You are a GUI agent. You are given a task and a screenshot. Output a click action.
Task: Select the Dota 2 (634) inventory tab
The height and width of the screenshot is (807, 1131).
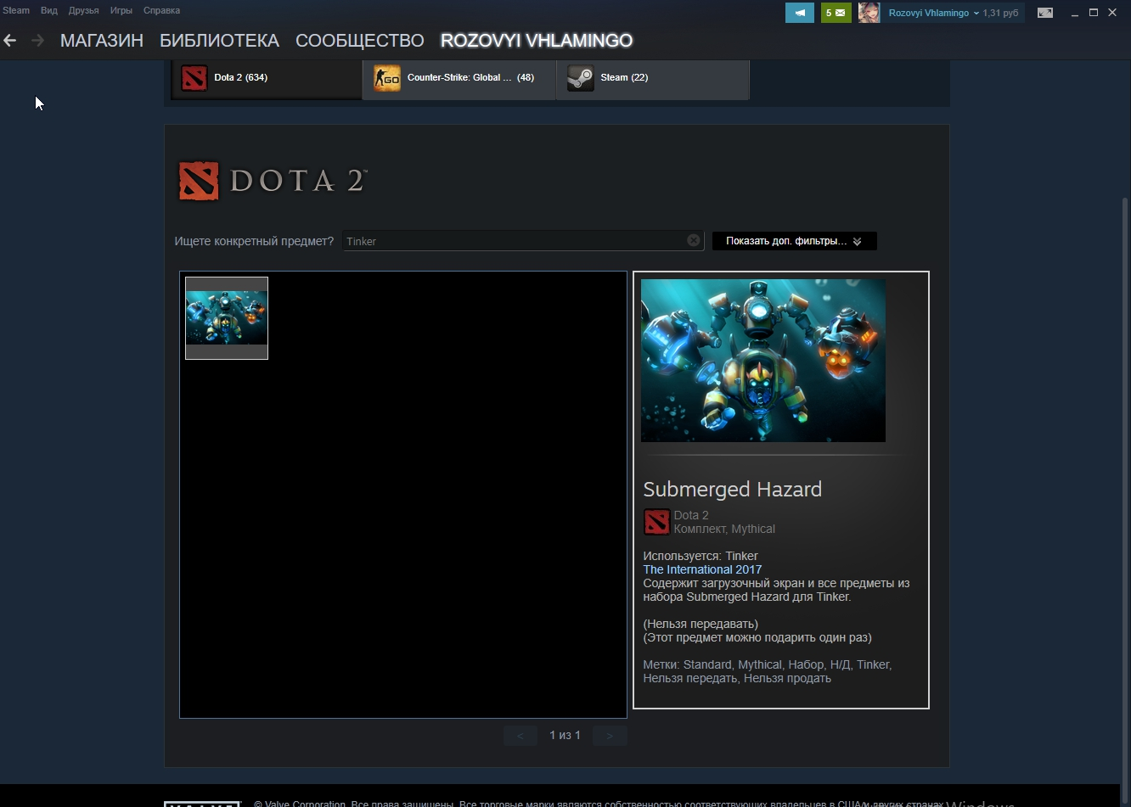pyautogui.click(x=267, y=78)
